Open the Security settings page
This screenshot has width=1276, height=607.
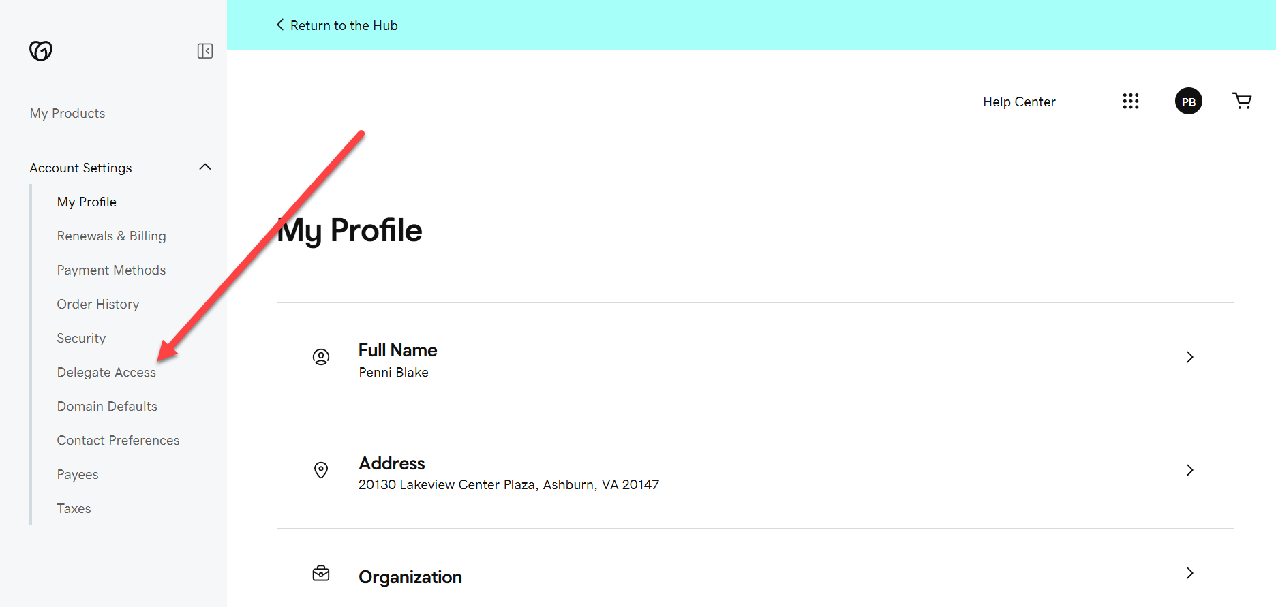(x=81, y=338)
